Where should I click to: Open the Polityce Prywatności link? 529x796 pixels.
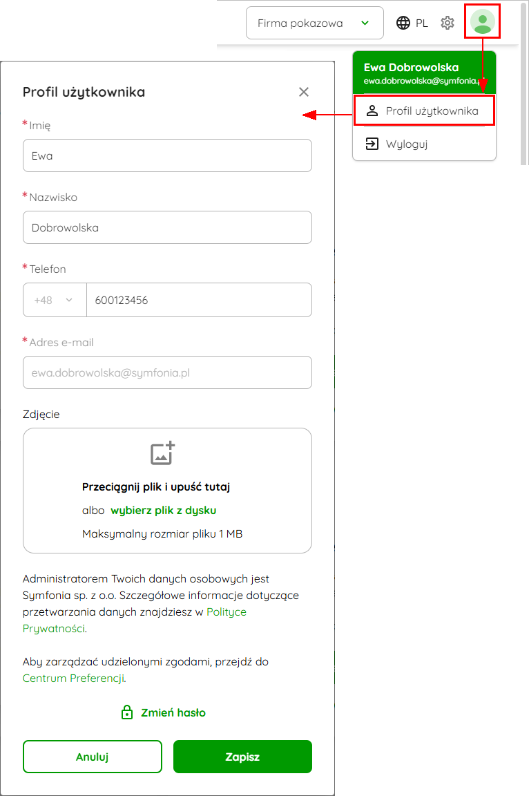pos(135,620)
